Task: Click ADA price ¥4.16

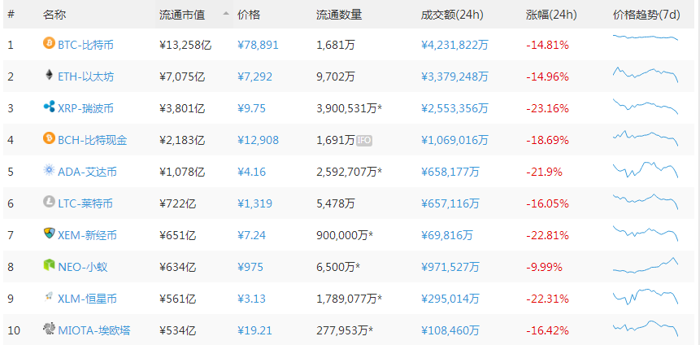Action: pyautogui.click(x=251, y=172)
